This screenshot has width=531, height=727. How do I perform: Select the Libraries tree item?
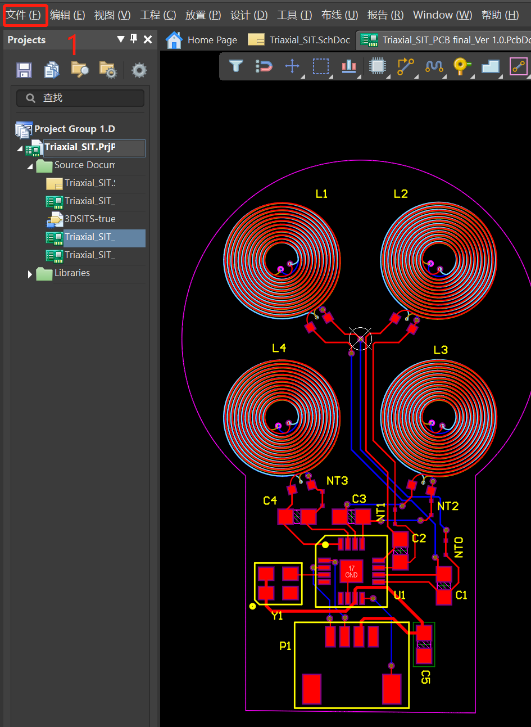click(x=72, y=273)
